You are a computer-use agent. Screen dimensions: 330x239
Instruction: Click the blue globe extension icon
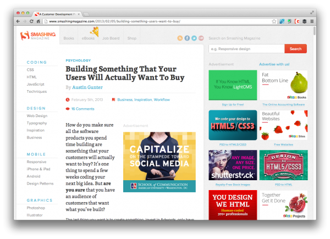pos(282,21)
